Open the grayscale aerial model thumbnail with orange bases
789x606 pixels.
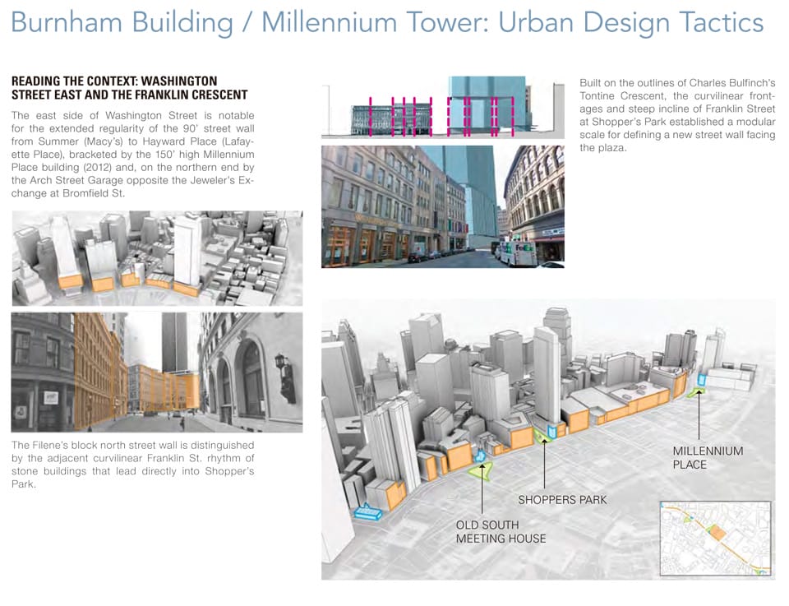[x=157, y=258]
